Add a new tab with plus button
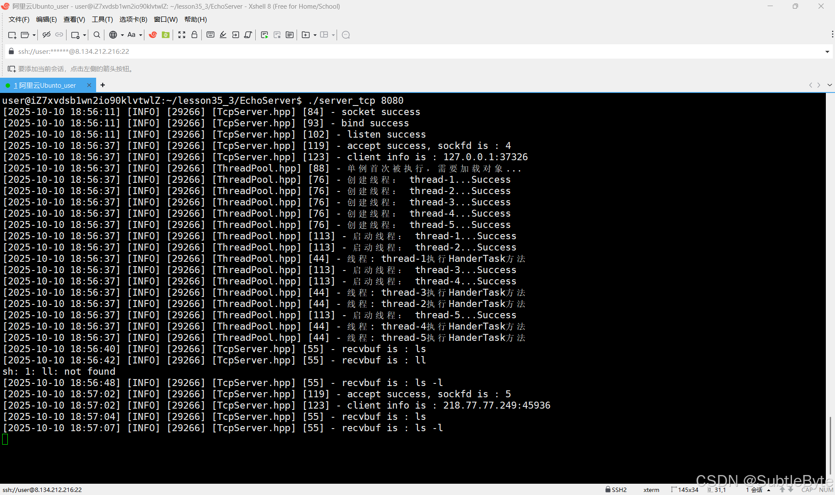This screenshot has width=835, height=495. [103, 85]
